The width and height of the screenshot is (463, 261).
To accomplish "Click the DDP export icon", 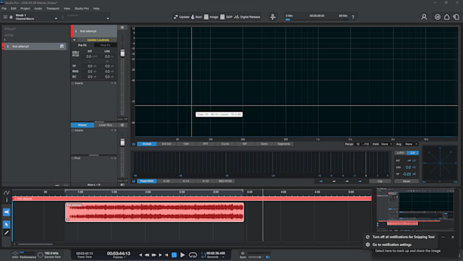I will (x=223, y=17).
